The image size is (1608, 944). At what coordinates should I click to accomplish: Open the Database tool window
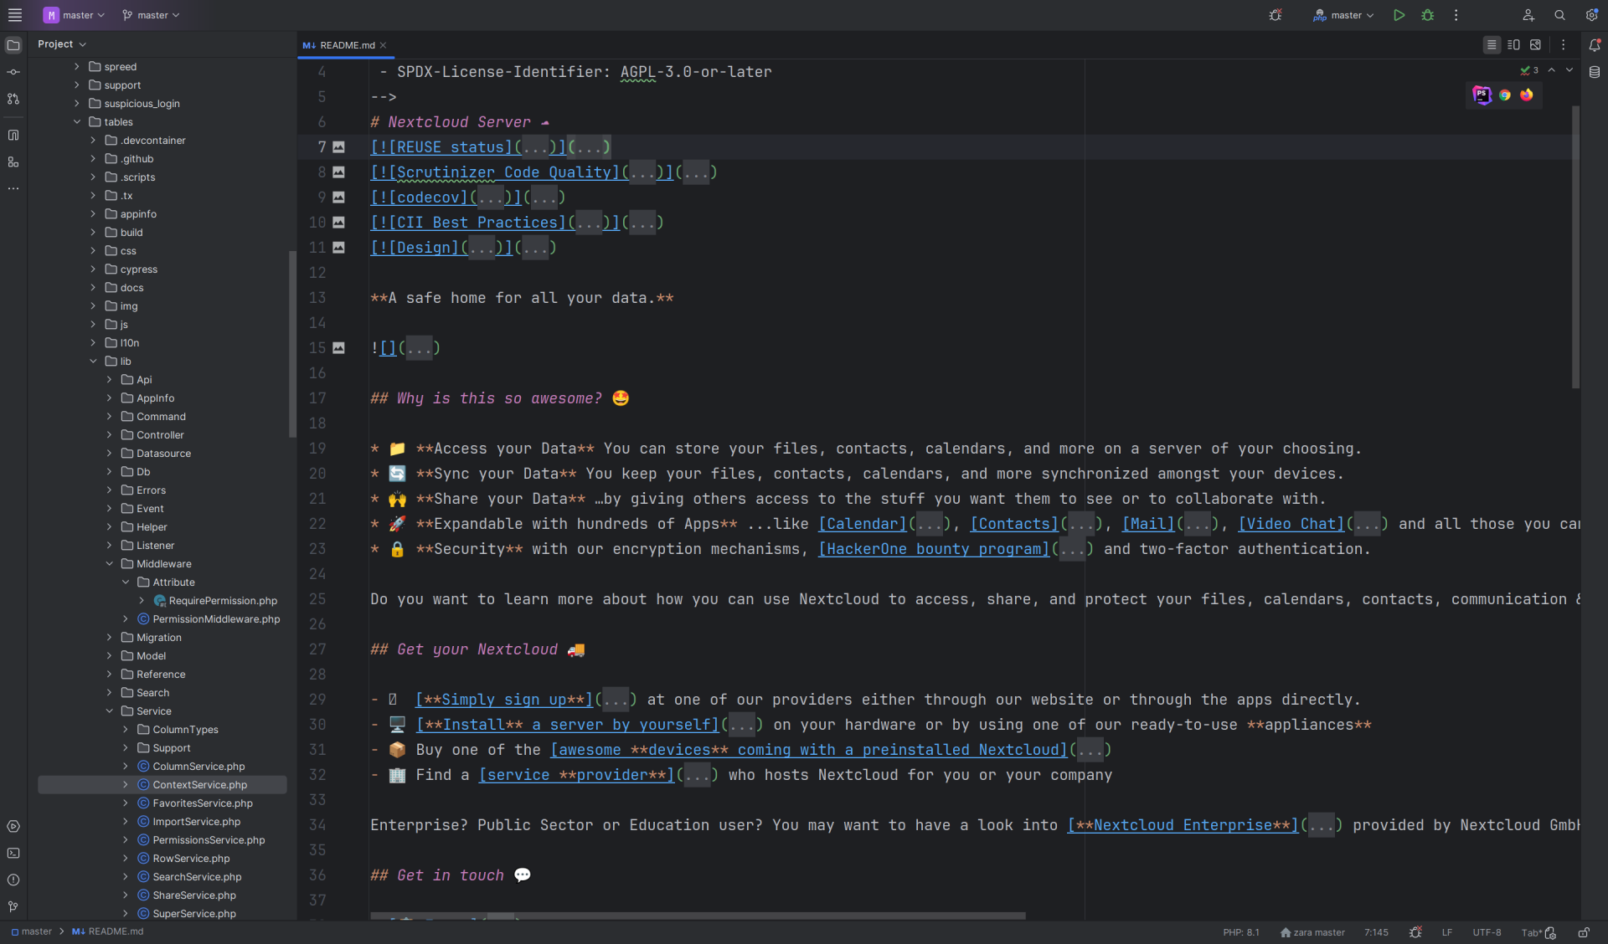[1595, 72]
